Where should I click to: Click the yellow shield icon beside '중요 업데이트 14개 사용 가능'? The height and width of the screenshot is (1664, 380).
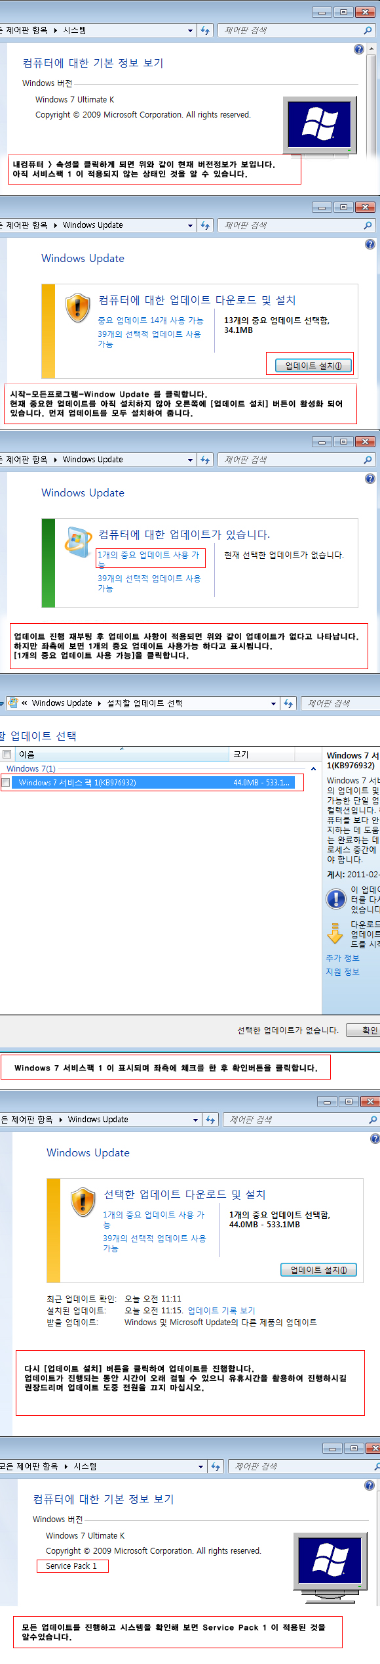(x=77, y=307)
